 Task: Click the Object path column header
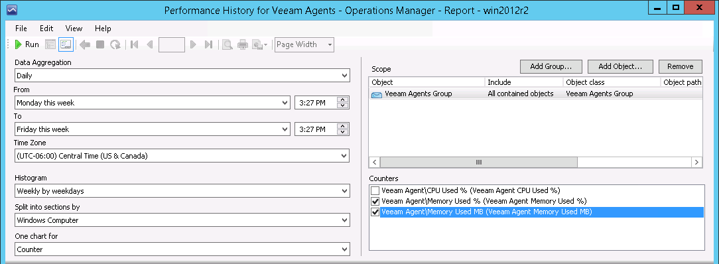[683, 82]
